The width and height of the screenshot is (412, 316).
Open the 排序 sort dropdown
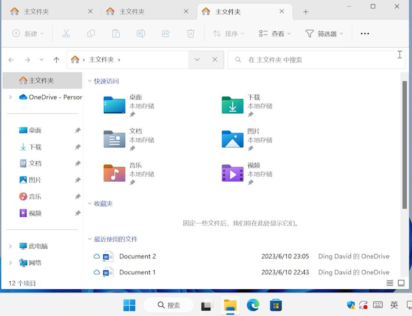[228, 33]
